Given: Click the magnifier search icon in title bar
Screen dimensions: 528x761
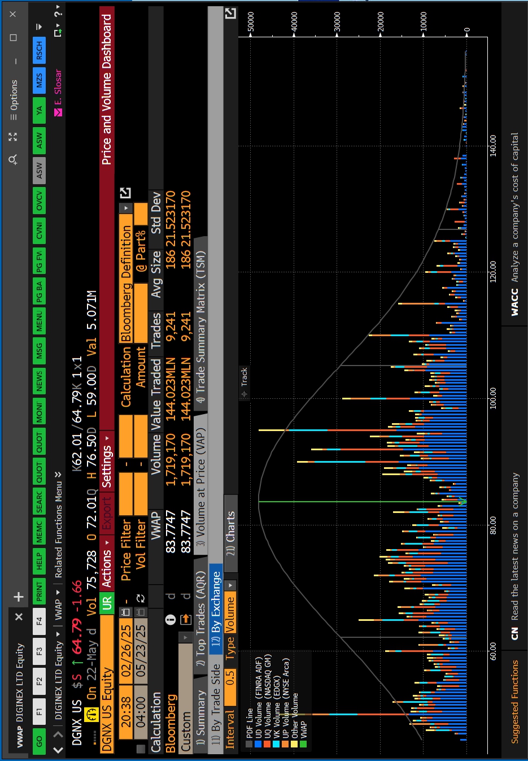Looking at the screenshot, I should click(x=13, y=160).
